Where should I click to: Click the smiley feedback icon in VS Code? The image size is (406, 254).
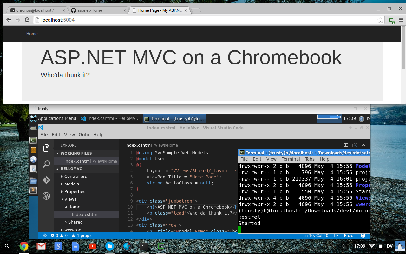pos(363,236)
